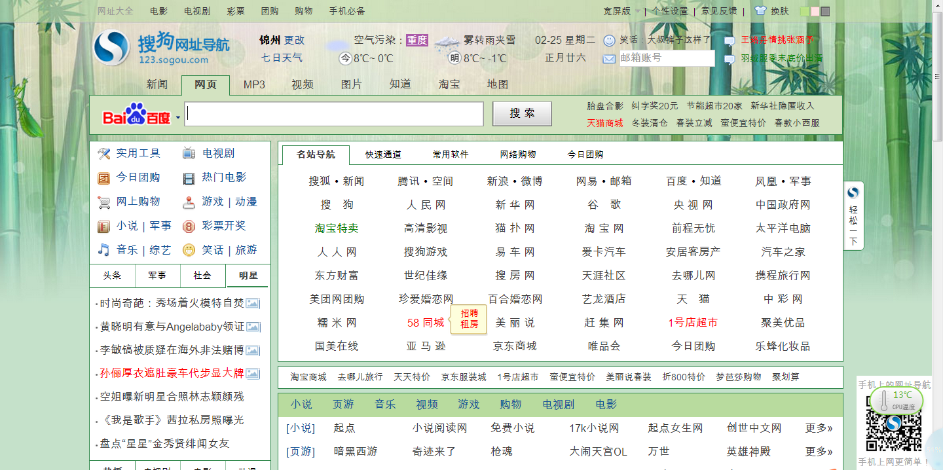Click 更改 to change the city from 锦州
This screenshot has height=470, width=943.
point(294,41)
